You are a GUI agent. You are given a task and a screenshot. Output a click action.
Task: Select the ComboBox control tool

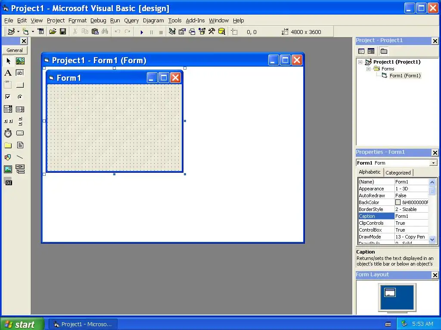[x=8, y=109]
